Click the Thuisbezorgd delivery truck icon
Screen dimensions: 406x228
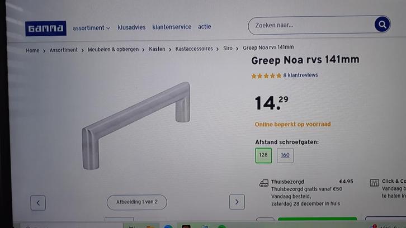point(264,183)
